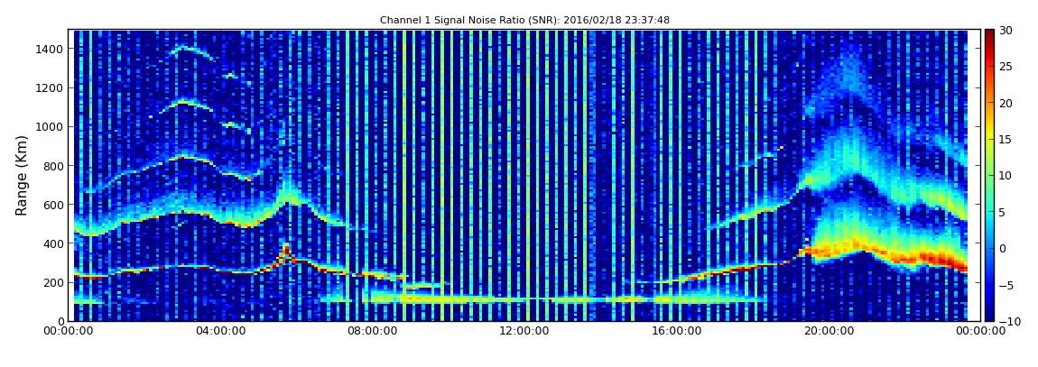Click the colorbar value 30
Viewport: 1038px width, 367px height.
click(1006, 31)
